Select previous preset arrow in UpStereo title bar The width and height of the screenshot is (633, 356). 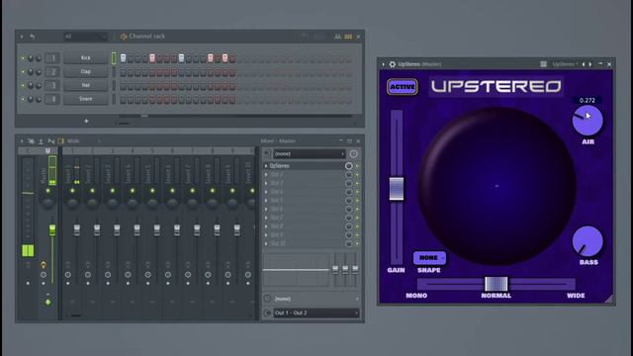click(583, 64)
